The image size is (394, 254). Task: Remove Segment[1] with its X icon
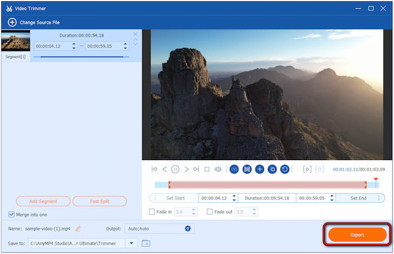[x=135, y=34]
